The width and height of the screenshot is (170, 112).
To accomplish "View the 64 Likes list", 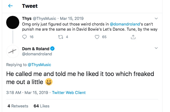I will click(42, 106).
